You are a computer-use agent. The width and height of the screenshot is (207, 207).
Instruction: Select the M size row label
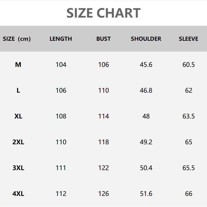point(18,65)
